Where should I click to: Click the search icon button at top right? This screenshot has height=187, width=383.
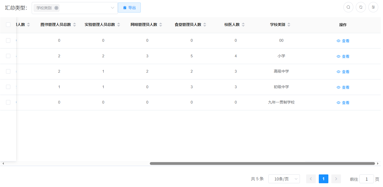[x=348, y=7]
